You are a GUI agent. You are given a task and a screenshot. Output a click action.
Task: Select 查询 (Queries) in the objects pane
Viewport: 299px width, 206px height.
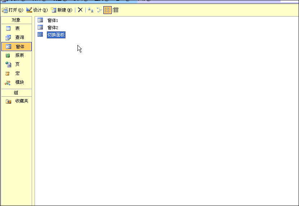pyautogui.click(x=17, y=37)
